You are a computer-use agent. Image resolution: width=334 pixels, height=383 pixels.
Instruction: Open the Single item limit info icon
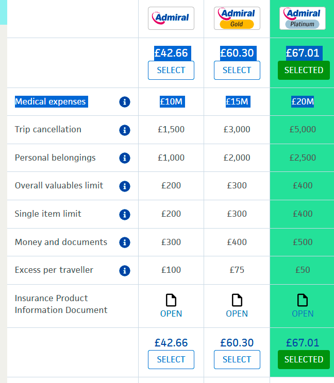[124, 214]
